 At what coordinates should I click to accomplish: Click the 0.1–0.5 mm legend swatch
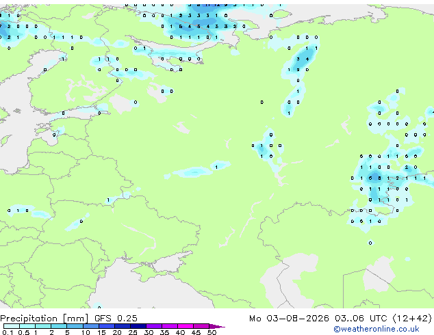[12, 326]
